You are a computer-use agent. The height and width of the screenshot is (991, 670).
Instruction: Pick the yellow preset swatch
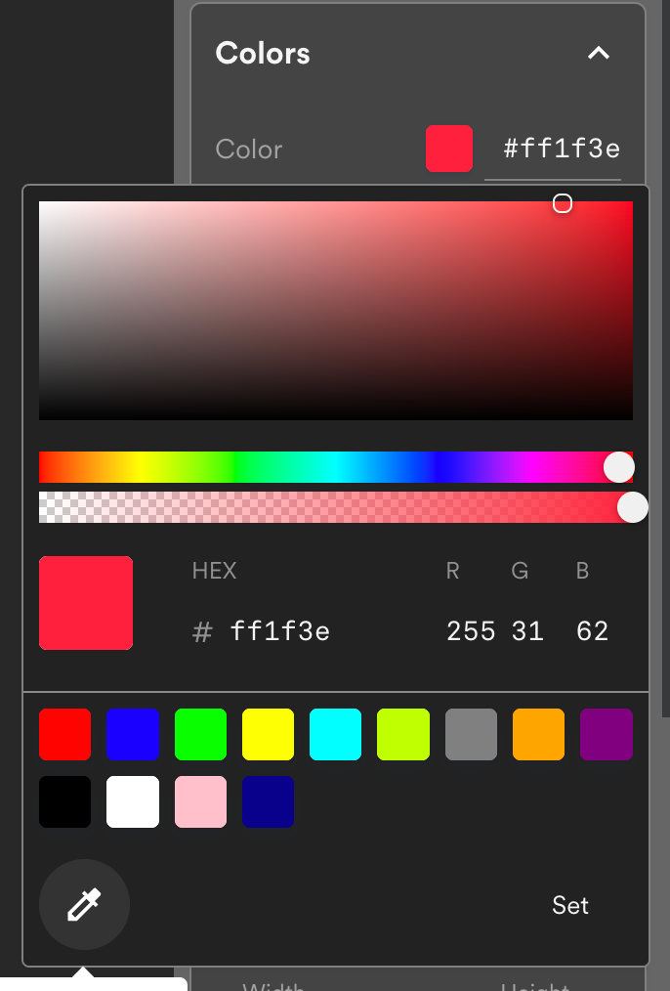268,734
